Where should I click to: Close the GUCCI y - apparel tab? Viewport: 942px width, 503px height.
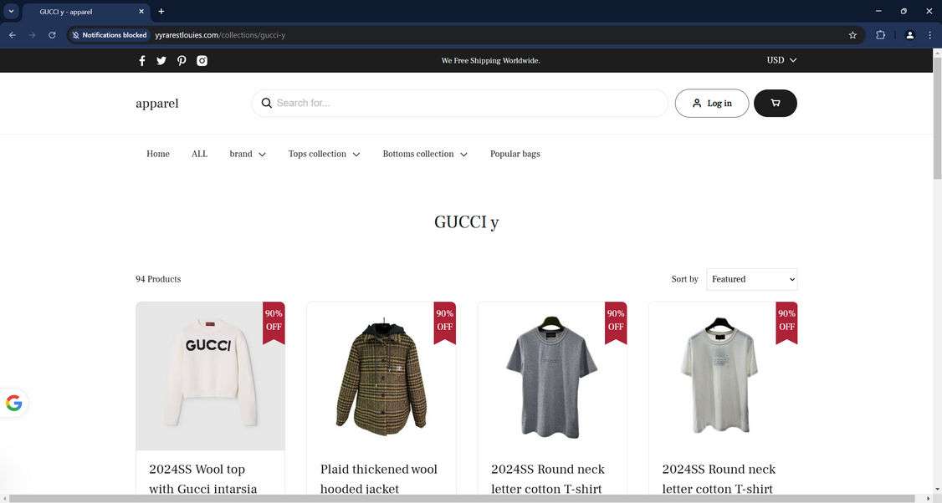click(x=141, y=12)
